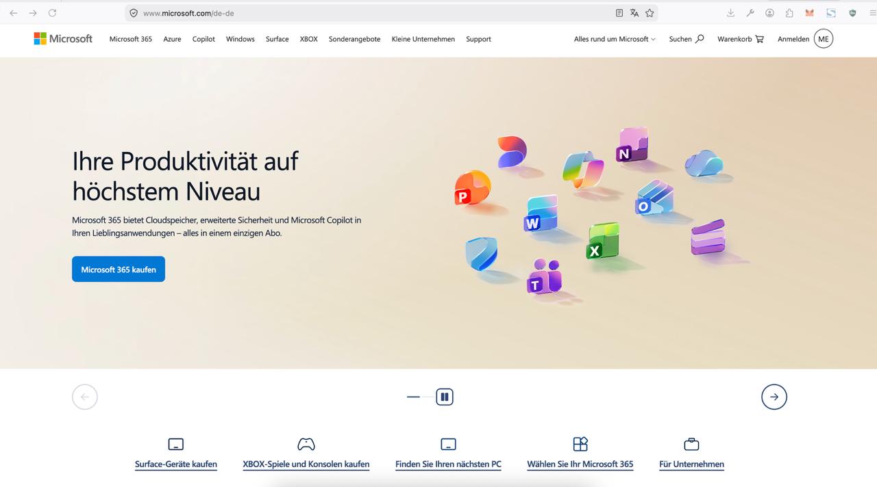Open the browser hamburger menu
The height and width of the screenshot is (487, 877).
[872, 13]
